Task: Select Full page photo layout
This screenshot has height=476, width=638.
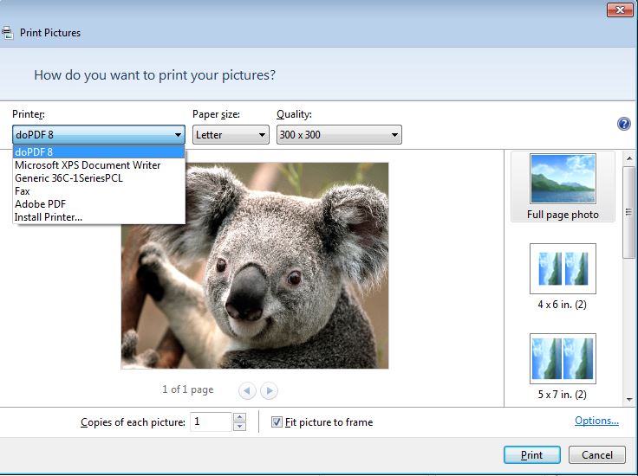Action: 563,187
